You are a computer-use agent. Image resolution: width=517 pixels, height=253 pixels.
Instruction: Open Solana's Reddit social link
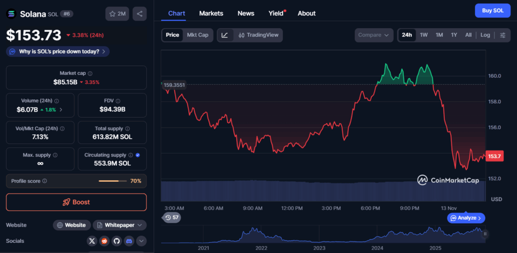pyautogui.click(x=104, y=241)
